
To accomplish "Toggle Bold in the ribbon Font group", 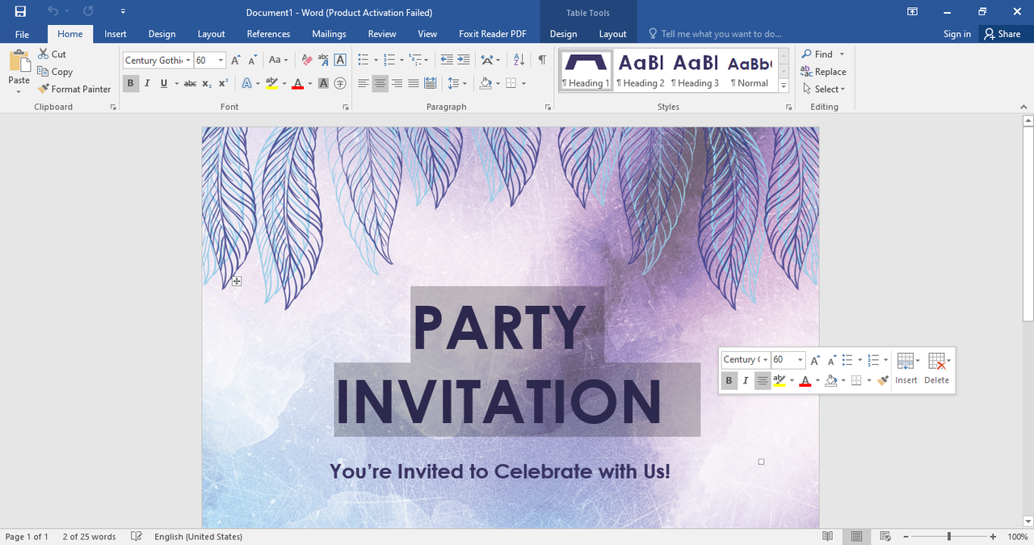I will tap(130, 83).
